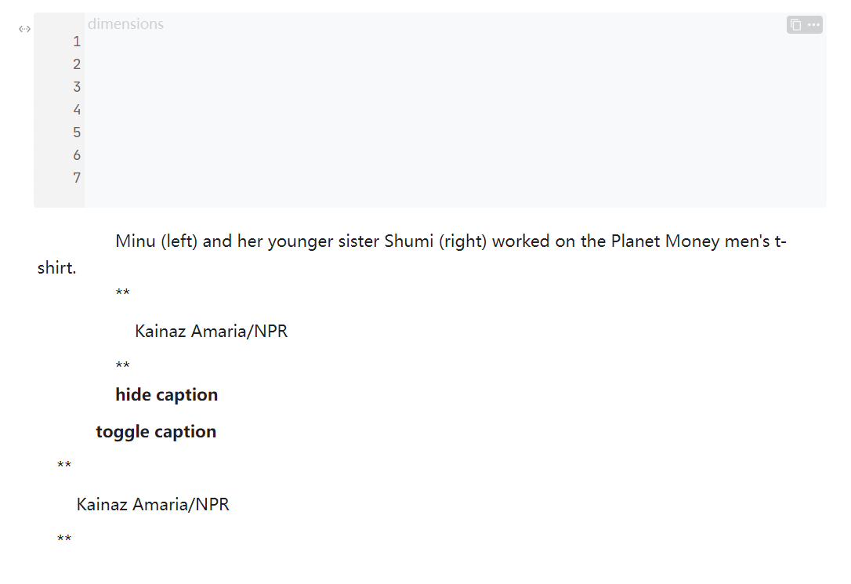
Task: Copy the code block contents
Action: tap(795, 25)
